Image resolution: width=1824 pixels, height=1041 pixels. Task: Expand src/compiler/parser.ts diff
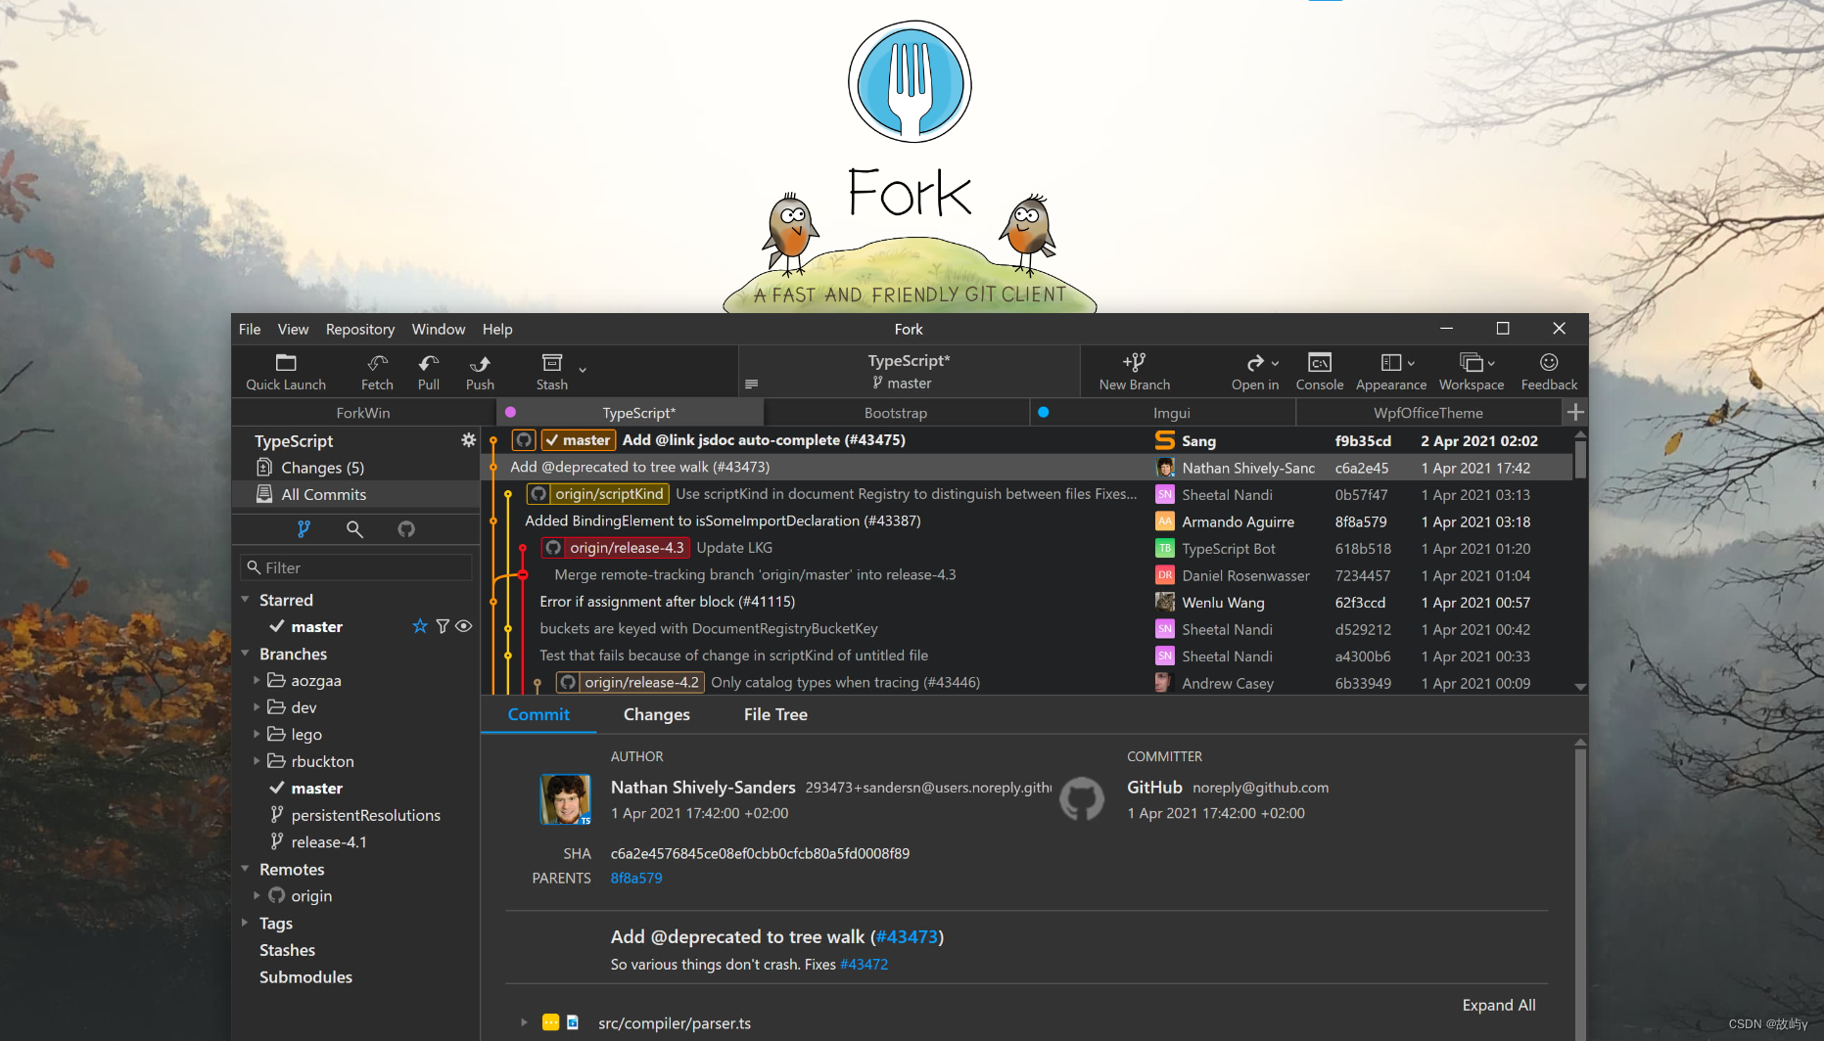click(x=524, y=1022)
